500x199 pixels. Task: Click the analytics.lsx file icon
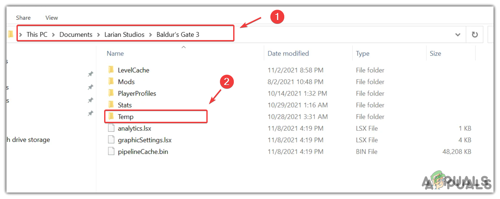[x=111, y=128]
